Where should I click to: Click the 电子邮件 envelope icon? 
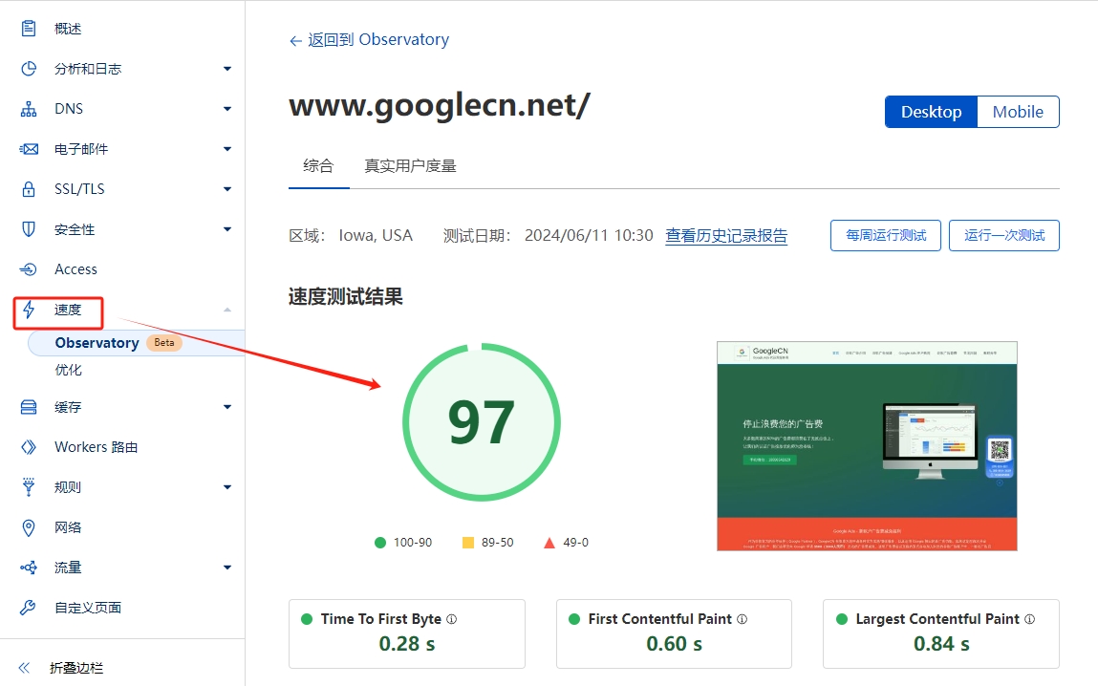(29, 149)
